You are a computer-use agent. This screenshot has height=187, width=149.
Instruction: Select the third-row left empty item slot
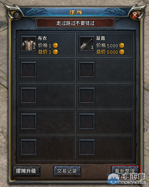[x=29, y=95]
